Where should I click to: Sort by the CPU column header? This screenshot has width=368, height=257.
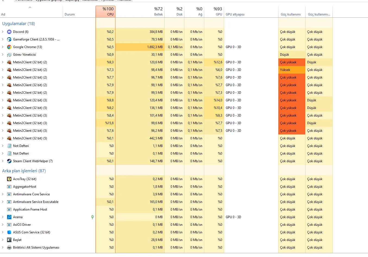pos(105,12)
